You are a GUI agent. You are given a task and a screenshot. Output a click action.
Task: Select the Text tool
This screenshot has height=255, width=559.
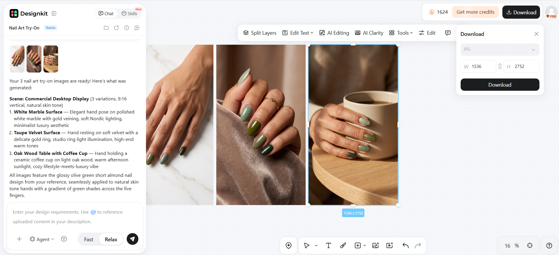tap(328, 245)
